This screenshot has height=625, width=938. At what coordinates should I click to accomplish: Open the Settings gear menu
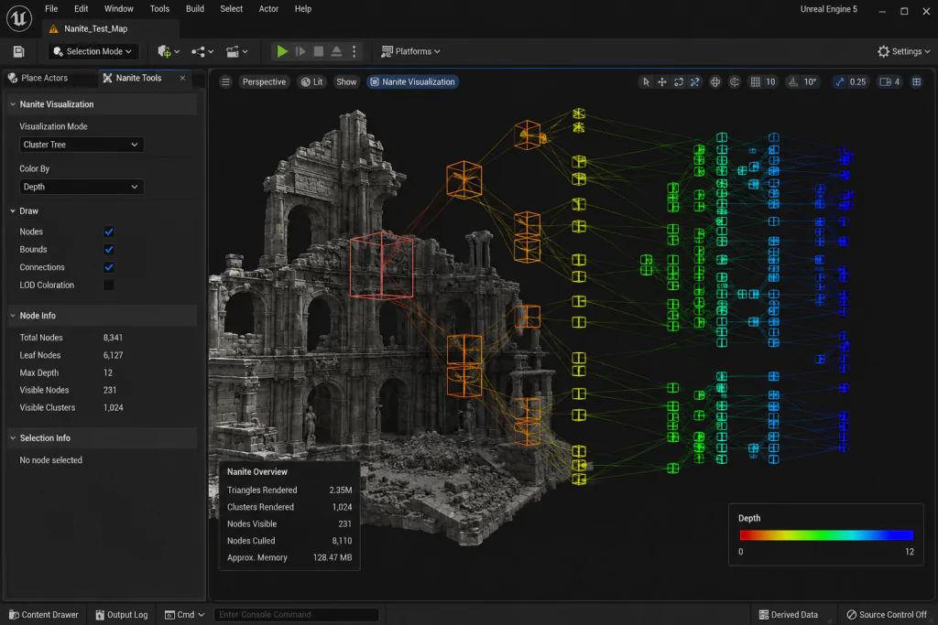coord(903,51)
